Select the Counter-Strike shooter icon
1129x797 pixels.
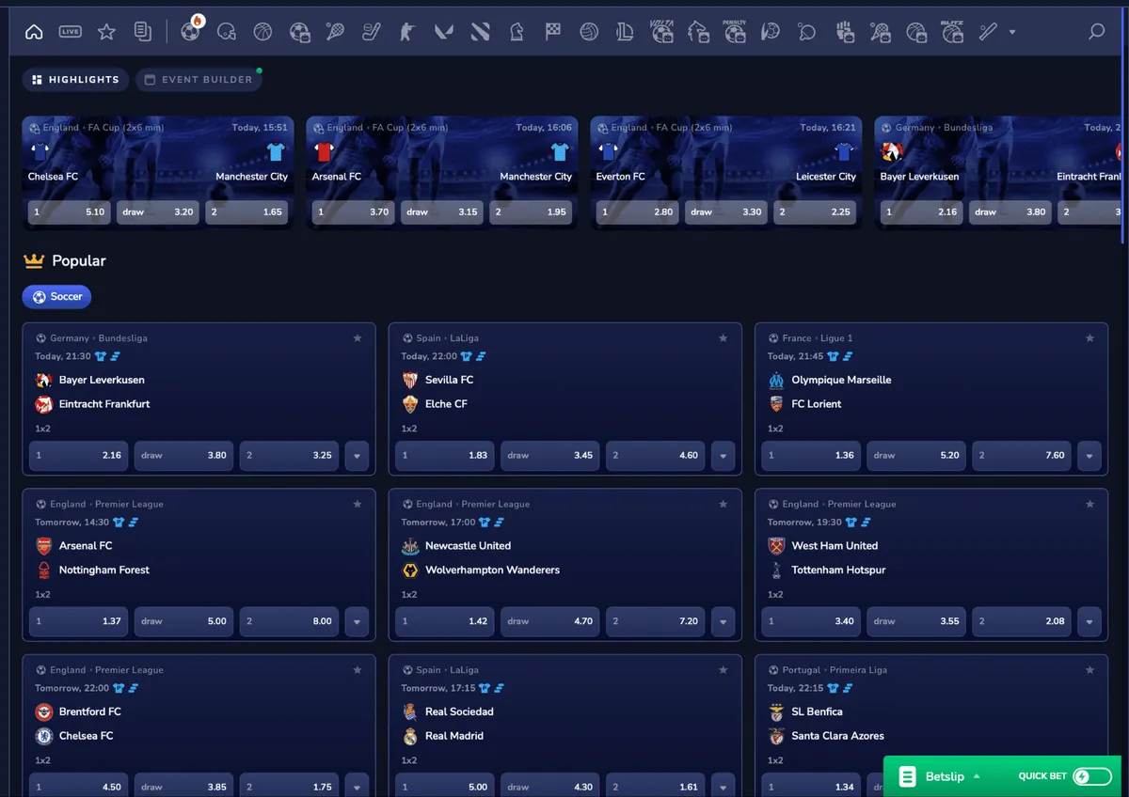(407, 32)
